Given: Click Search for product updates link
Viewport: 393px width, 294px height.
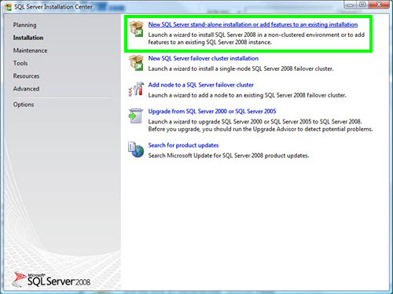Looking at the screenshot, I should click(x=183, y=145).
